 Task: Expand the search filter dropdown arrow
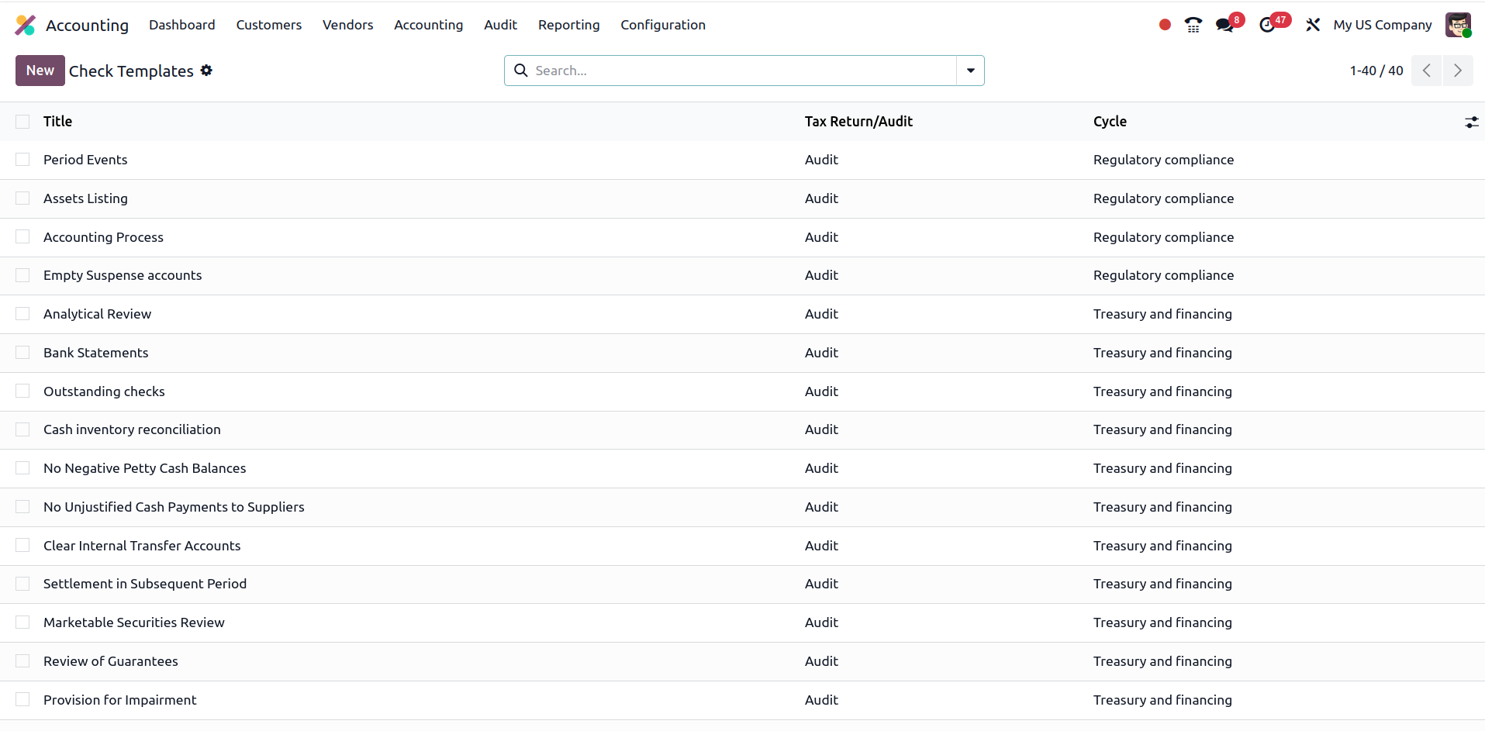[x=970, y=71]
